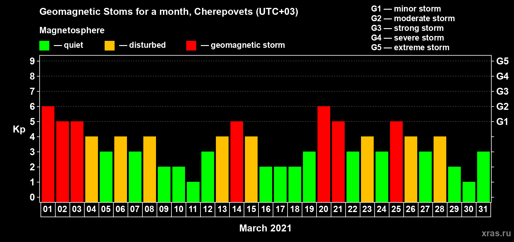Click the orange bar for day 04
This screenshot has width=514, height=242.
click(92, 169)
